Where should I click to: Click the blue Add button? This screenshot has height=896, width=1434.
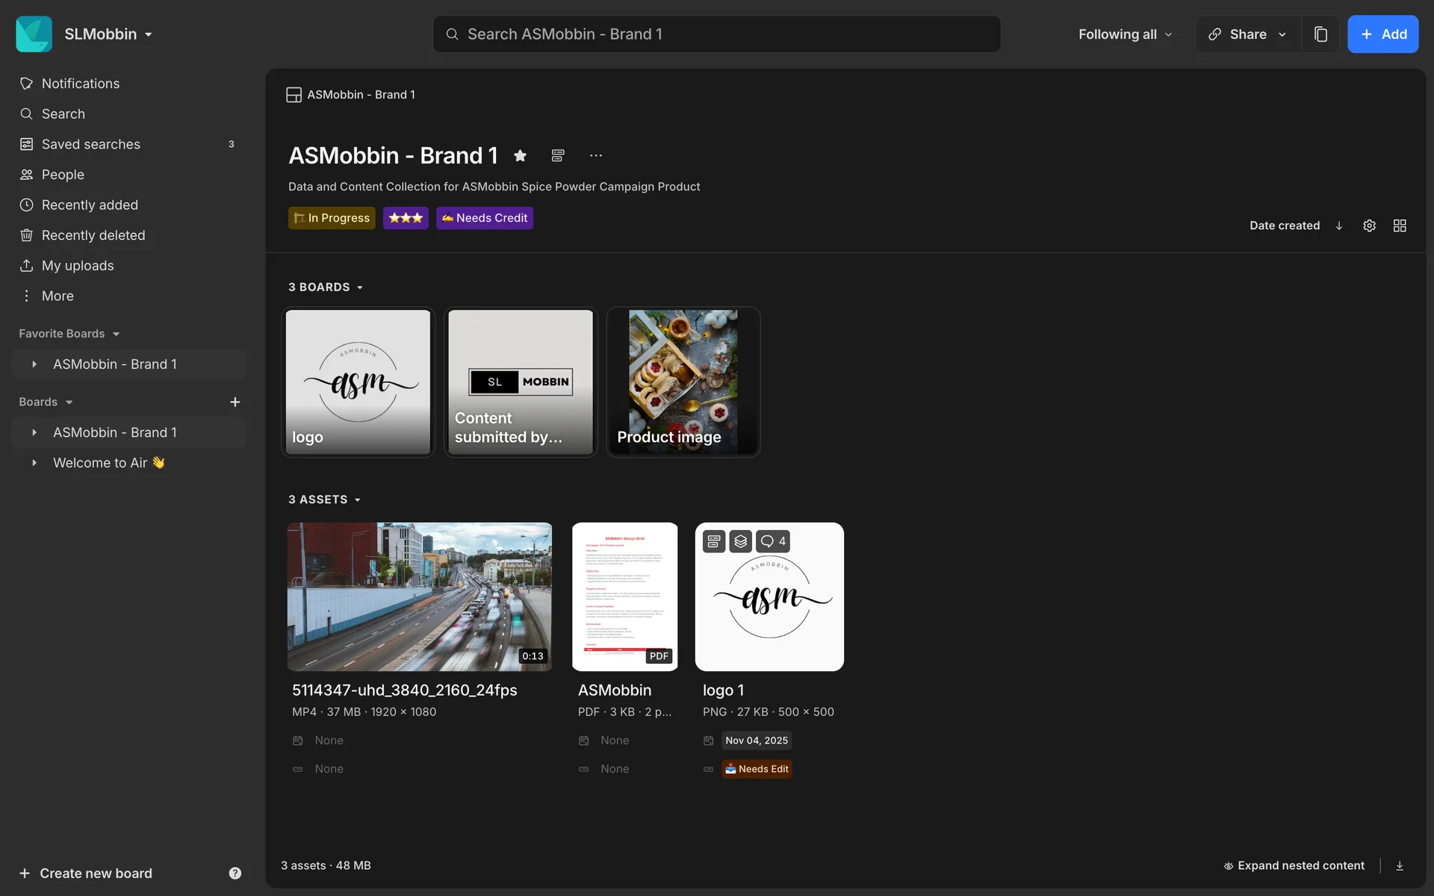coord(1382,34)
